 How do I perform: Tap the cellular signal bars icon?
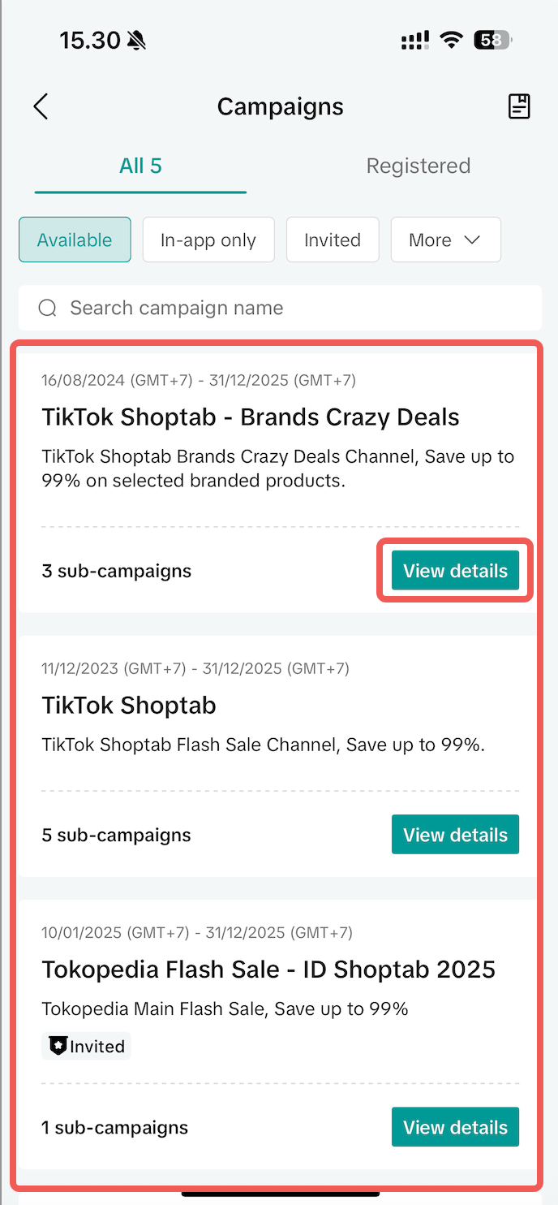tap(414, 40)
